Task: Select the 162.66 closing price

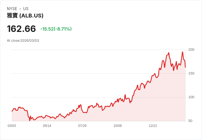Action: [21, 29]
